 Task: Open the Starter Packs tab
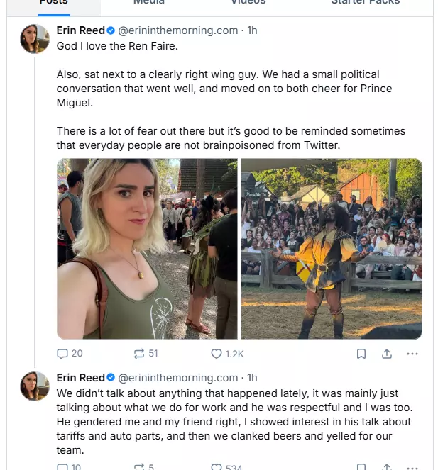(365, 3)
